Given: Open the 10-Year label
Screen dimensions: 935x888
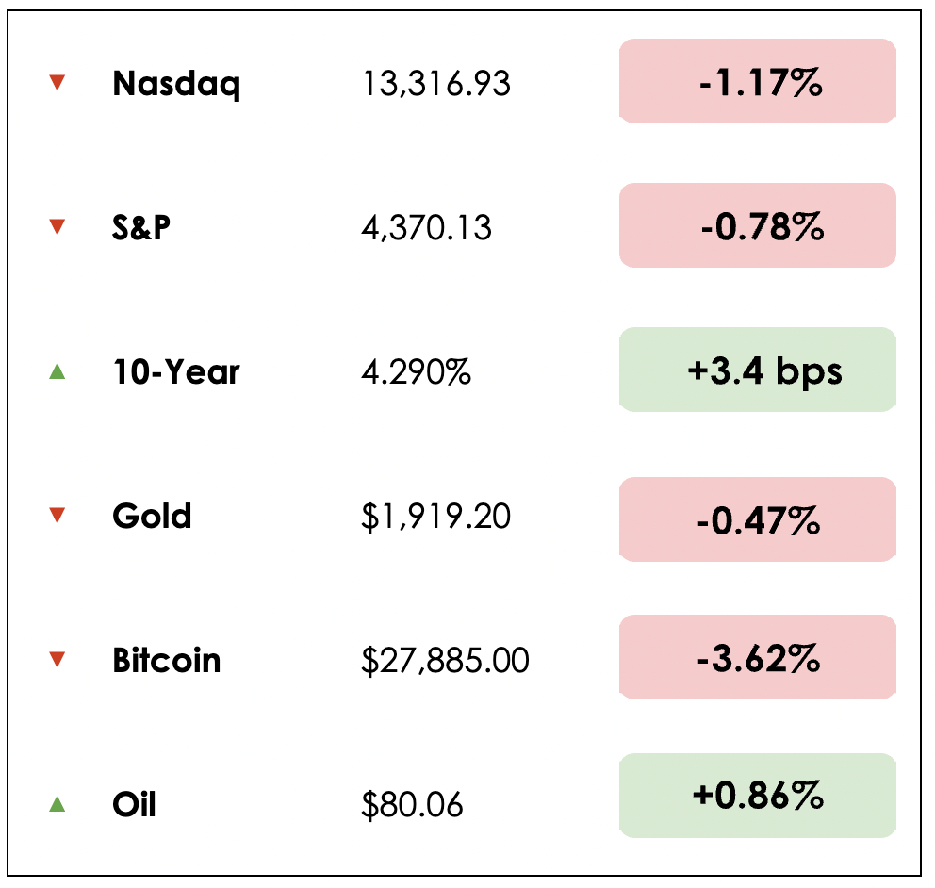Looking at the screenshot, I should point(176,372).
